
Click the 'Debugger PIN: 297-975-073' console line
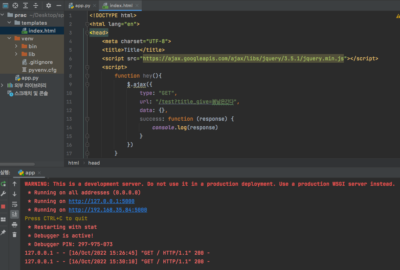point(70,244)
